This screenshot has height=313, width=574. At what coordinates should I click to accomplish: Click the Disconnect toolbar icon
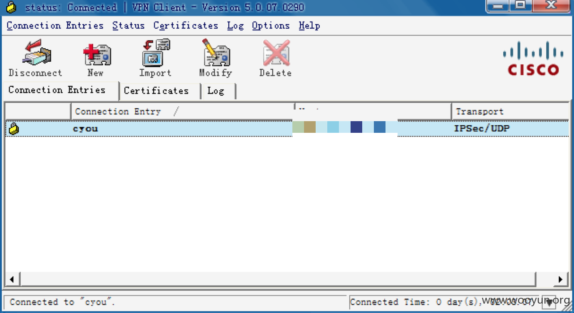point(35,58)
